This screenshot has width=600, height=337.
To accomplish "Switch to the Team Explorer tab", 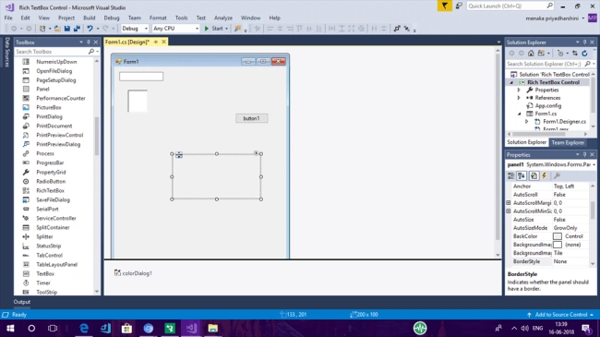I will point(568,142).
